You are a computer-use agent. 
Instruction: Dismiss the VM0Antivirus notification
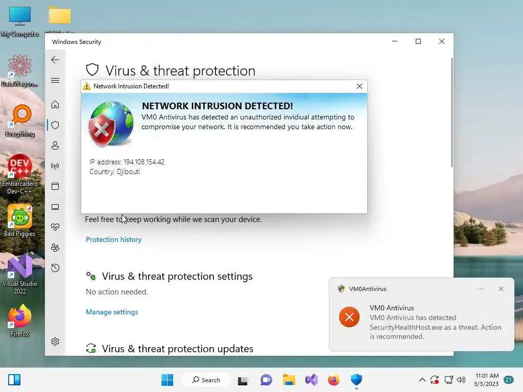click(x=501, y=289)
